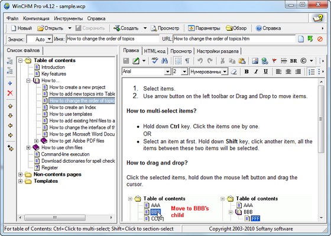Open the Справка menu
This screenshot has height=236, width=331.
[96, 18]
